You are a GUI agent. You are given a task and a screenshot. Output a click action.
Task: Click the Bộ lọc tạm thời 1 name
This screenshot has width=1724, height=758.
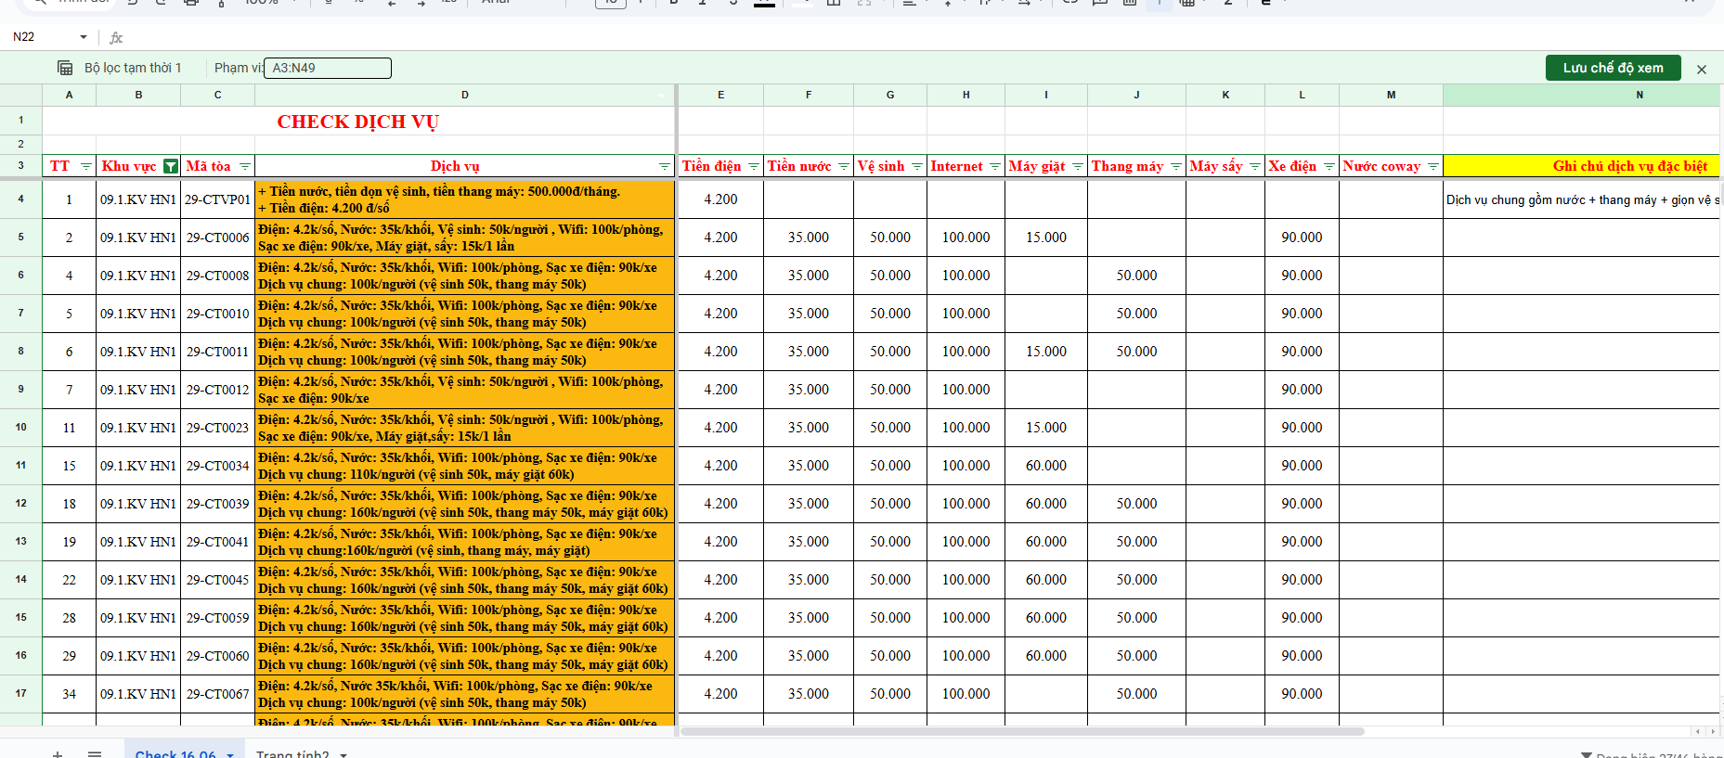[x=133, y=68]
